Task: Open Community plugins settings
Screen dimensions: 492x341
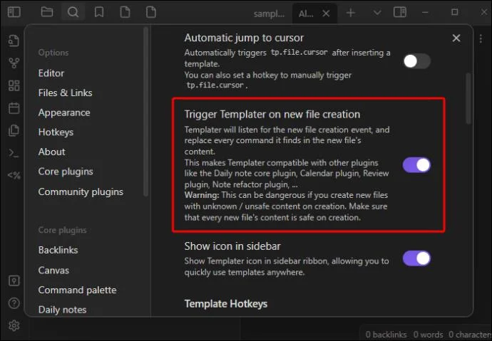Action: click(x=81, y=192)
